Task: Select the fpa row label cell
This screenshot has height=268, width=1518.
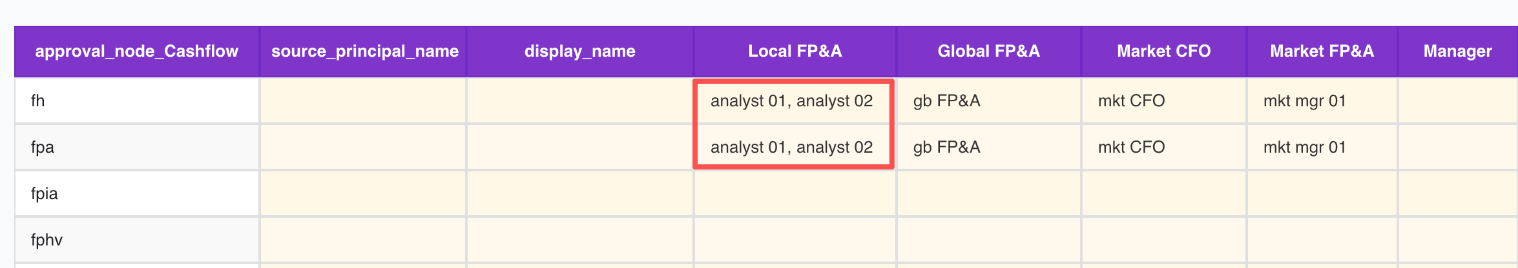Action: click(136, 147)
